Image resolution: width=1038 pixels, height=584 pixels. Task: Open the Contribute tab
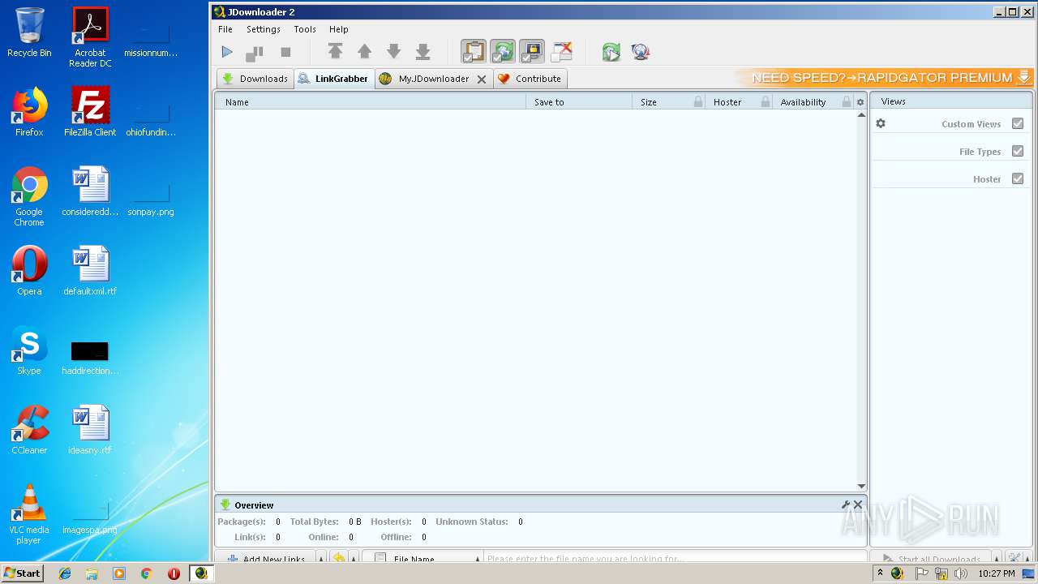530,79
